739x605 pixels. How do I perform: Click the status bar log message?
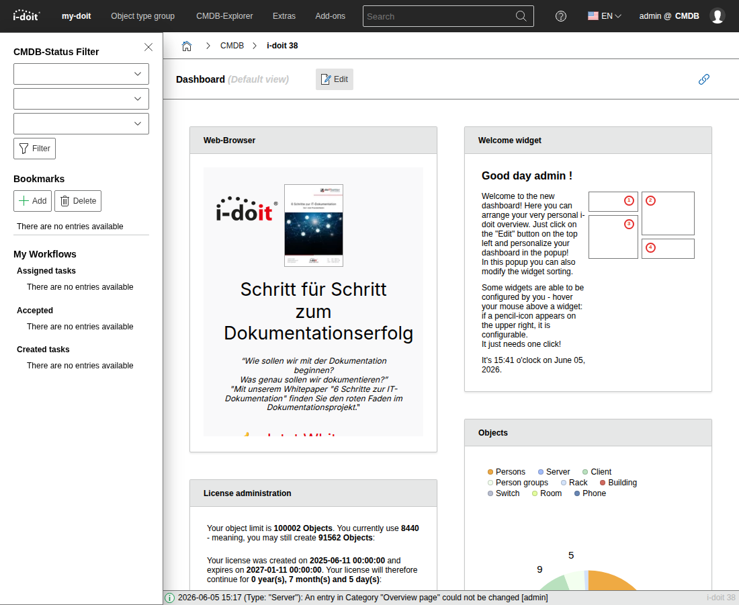pyautogui.click(x=363, y=598)
